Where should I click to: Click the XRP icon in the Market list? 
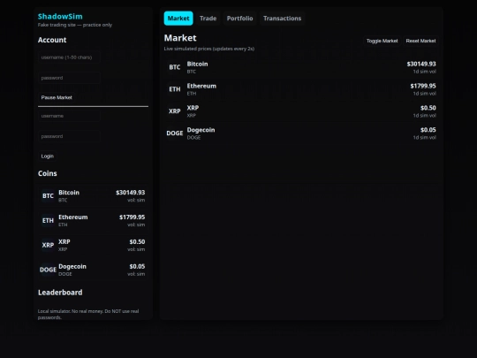coord(175,111)
